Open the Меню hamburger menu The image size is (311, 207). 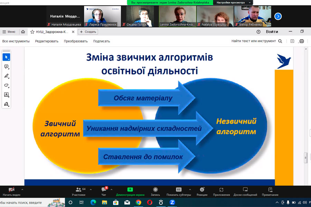click(x=9, y=32)
